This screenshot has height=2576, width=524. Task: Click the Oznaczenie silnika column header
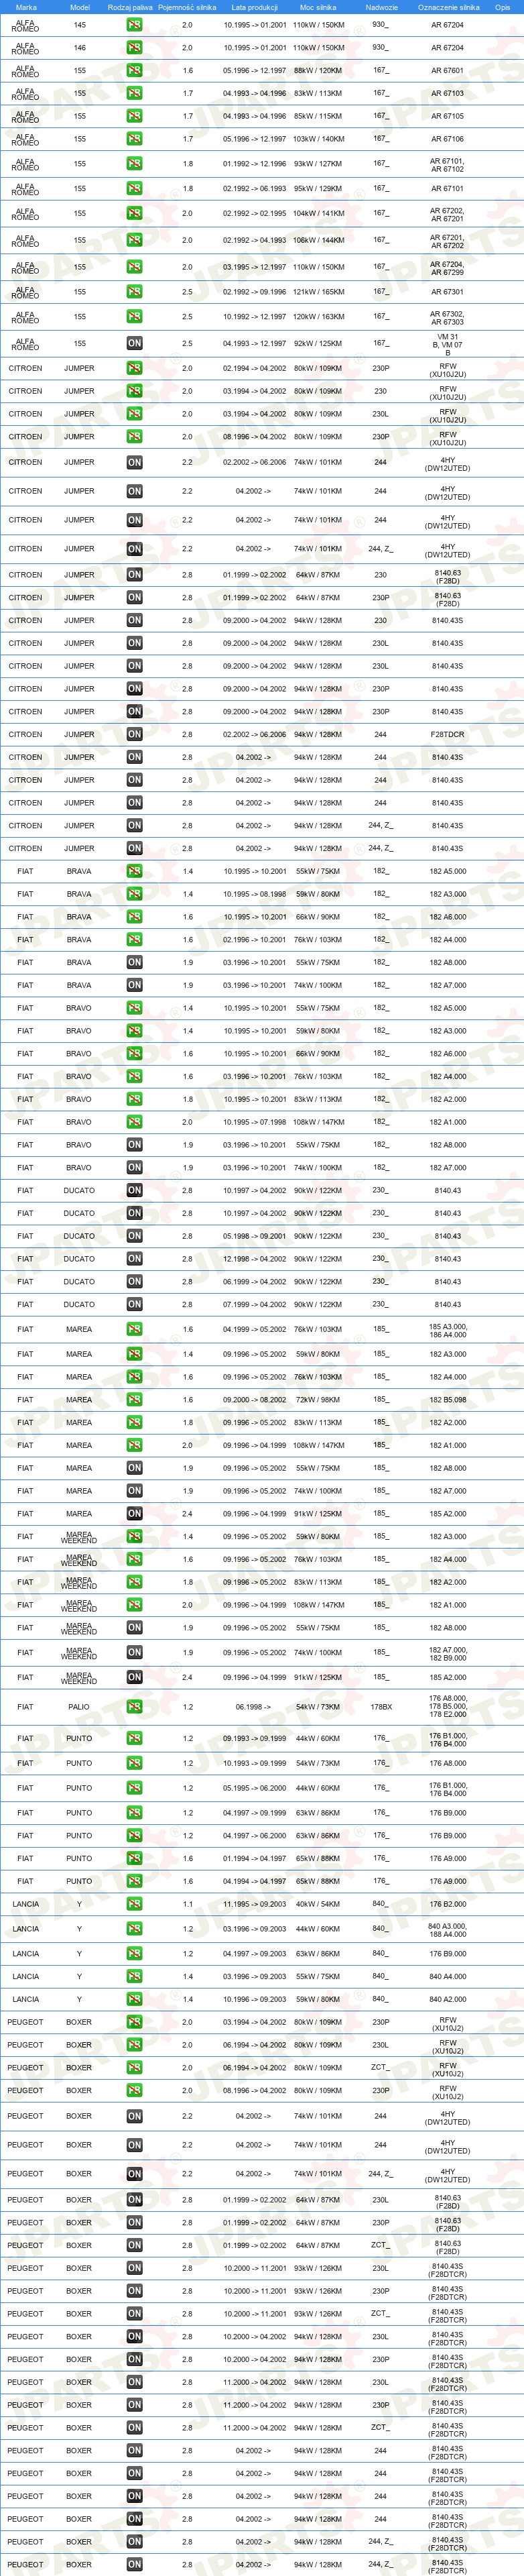pyautogui.click(x=448, y=7)
